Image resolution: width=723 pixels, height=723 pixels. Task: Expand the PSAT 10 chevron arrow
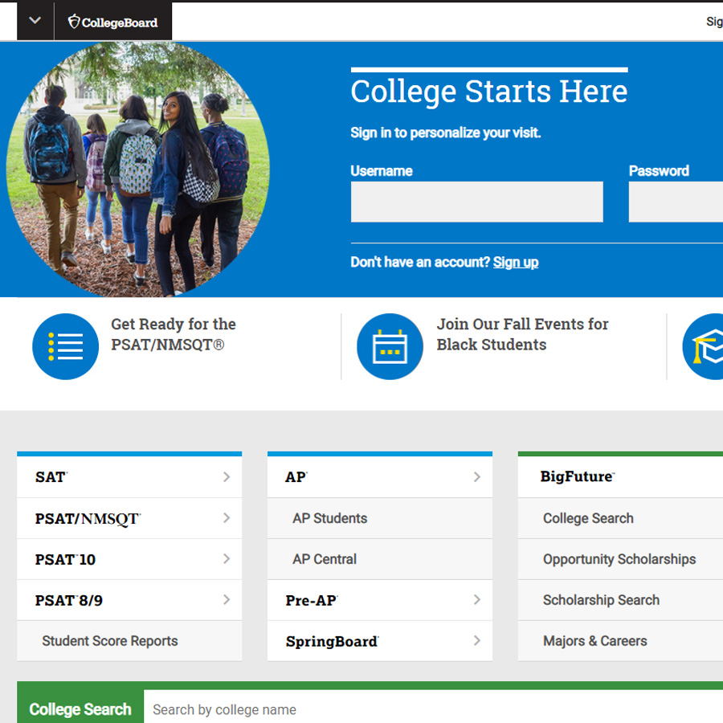(227, 559)
